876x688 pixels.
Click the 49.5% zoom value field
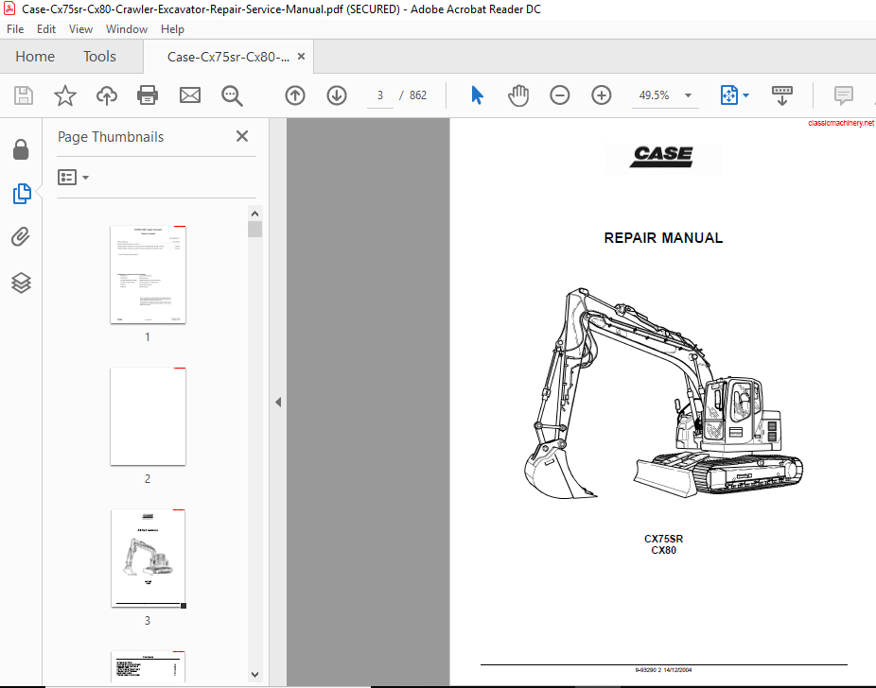point(655,95)
